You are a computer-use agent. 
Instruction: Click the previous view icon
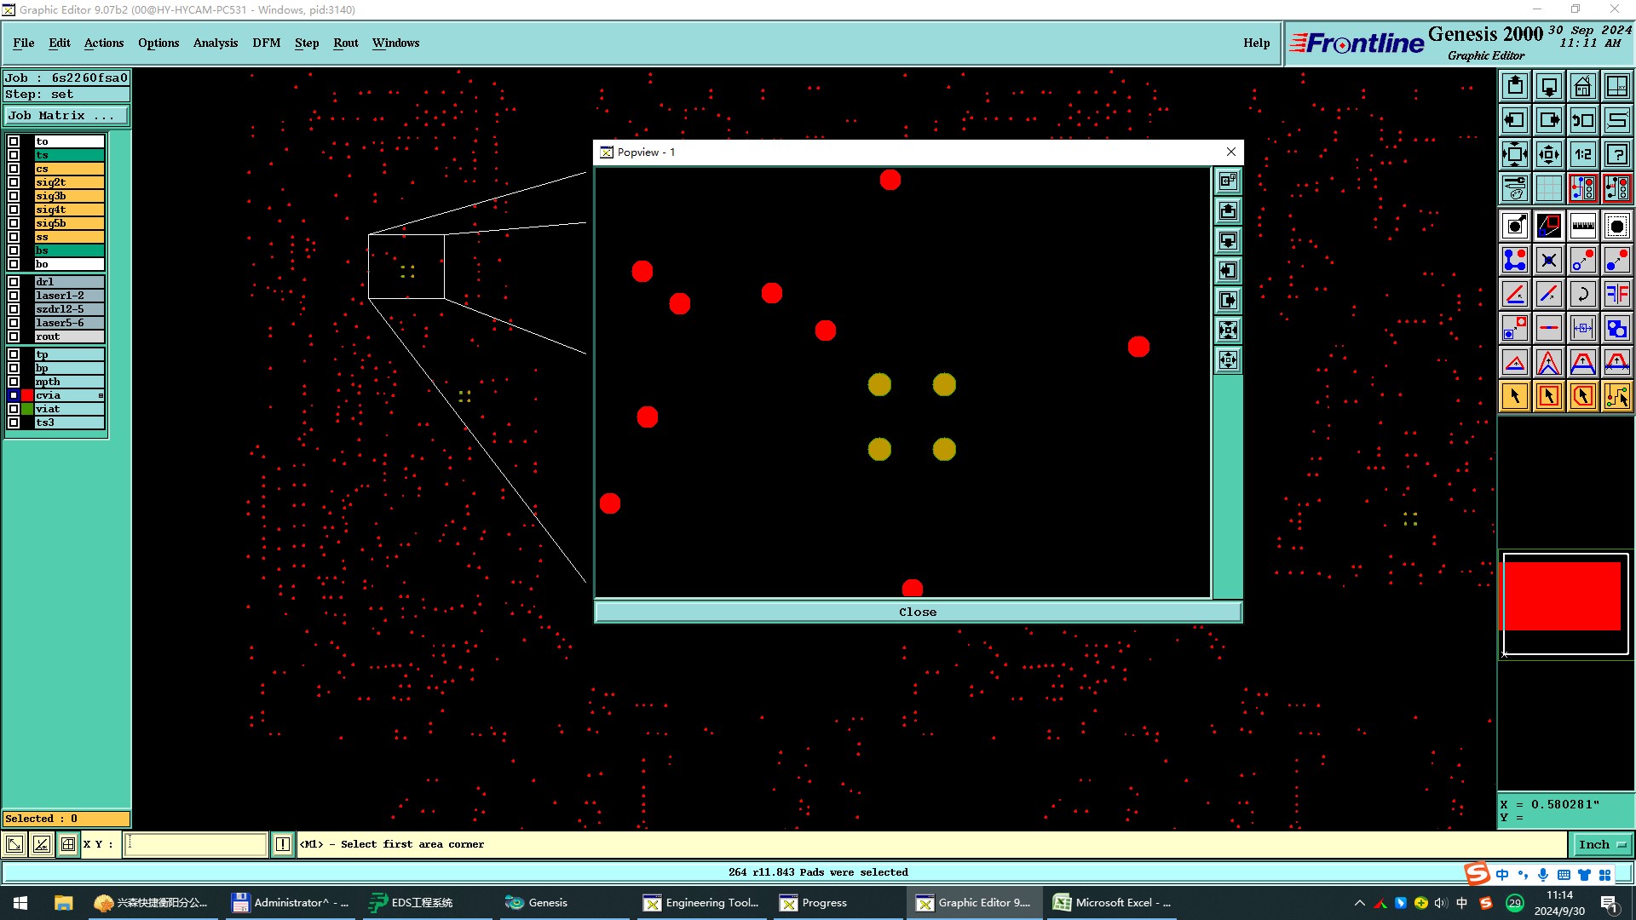[x=1583, y=120]
